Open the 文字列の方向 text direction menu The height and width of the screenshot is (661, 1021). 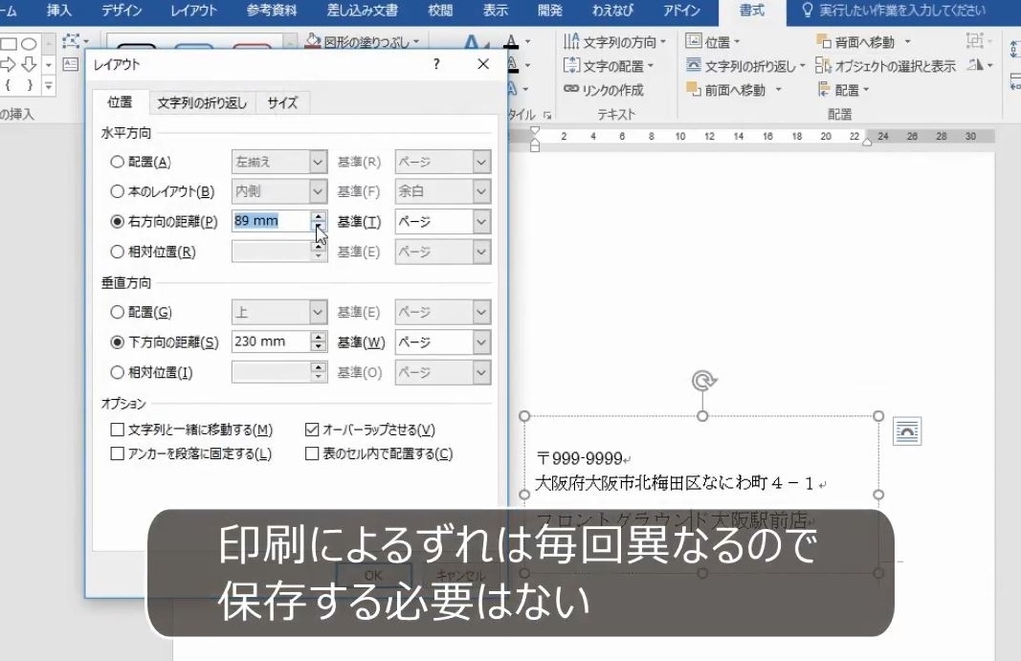click(614, 42)
